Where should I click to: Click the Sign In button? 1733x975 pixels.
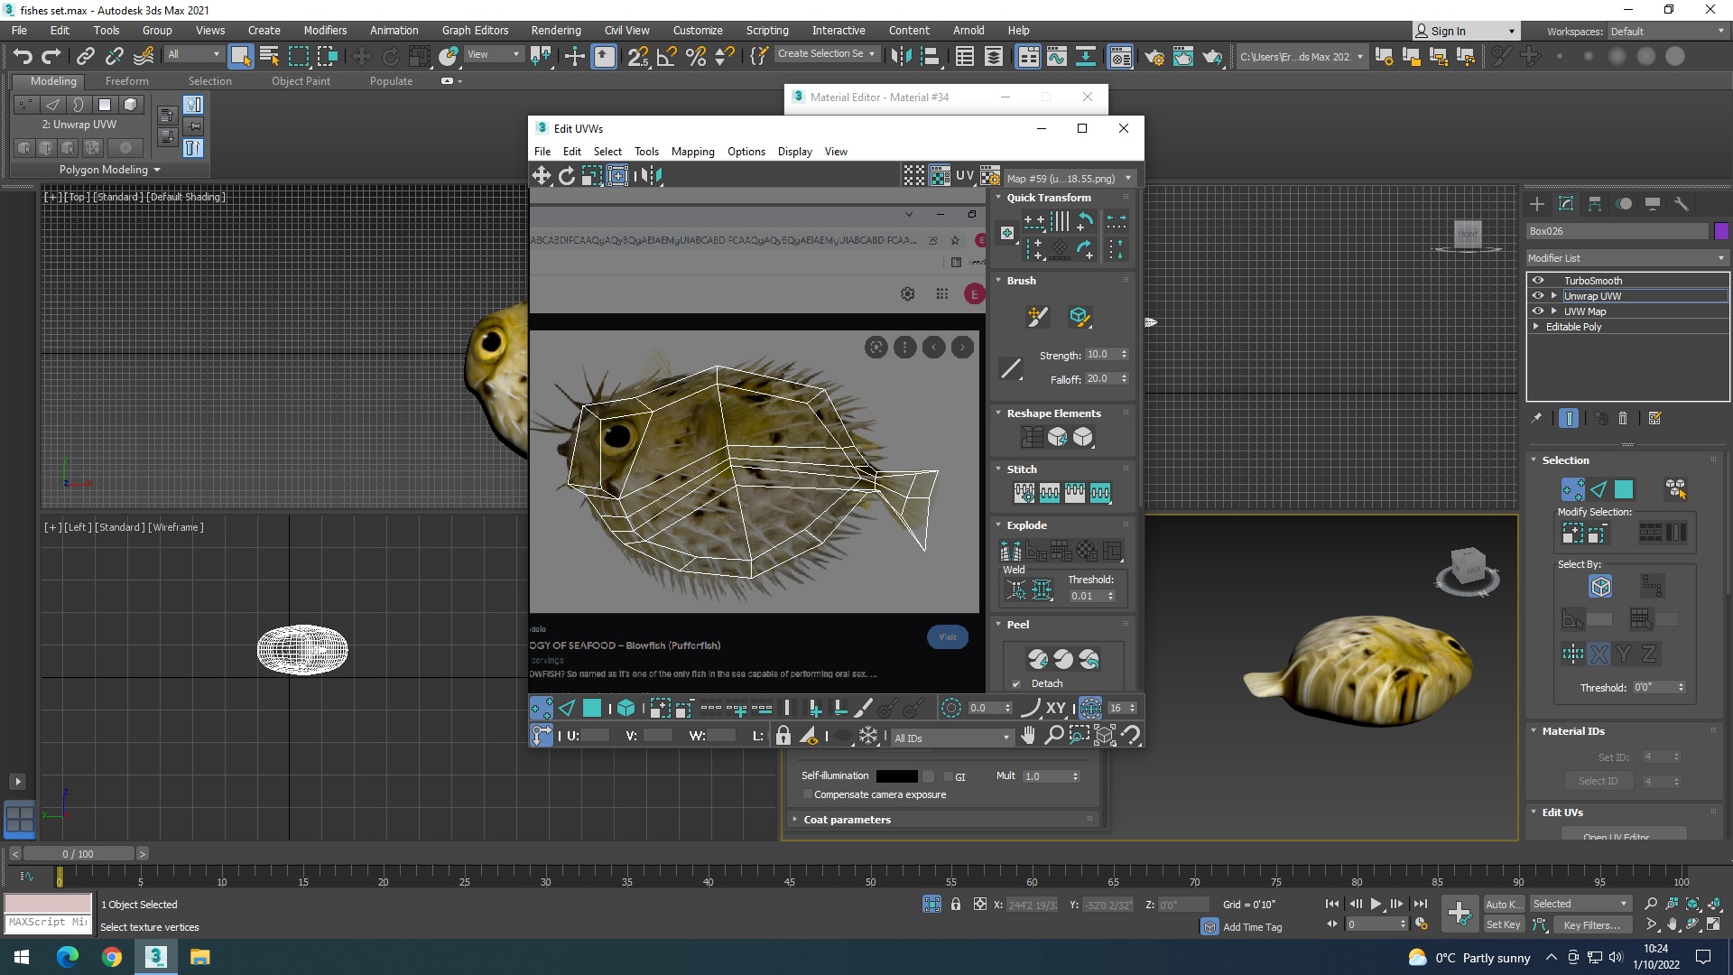click(1465, 31)
